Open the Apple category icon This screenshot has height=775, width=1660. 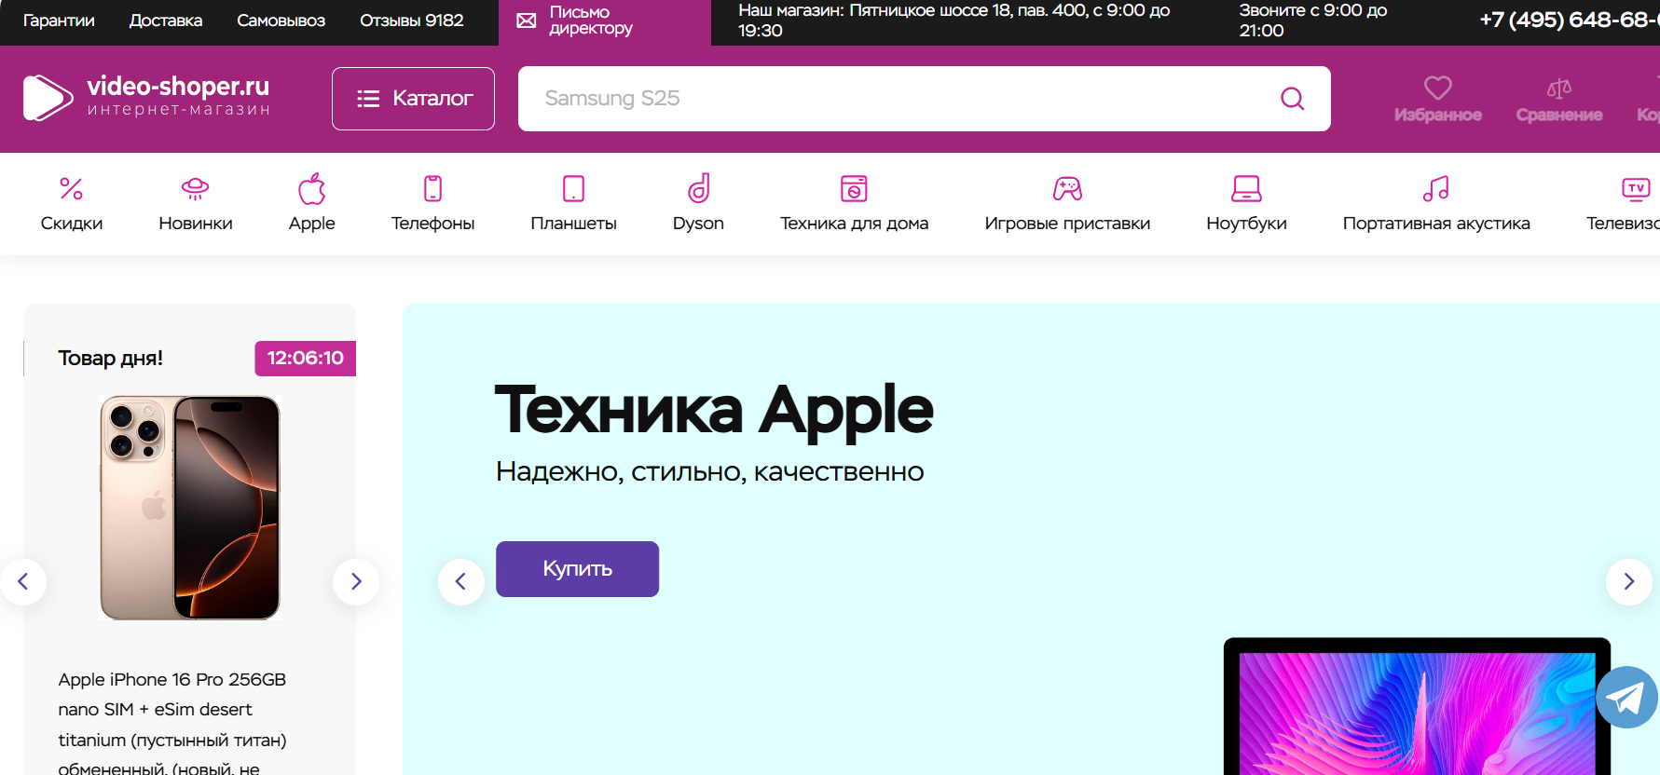point(311,189)
